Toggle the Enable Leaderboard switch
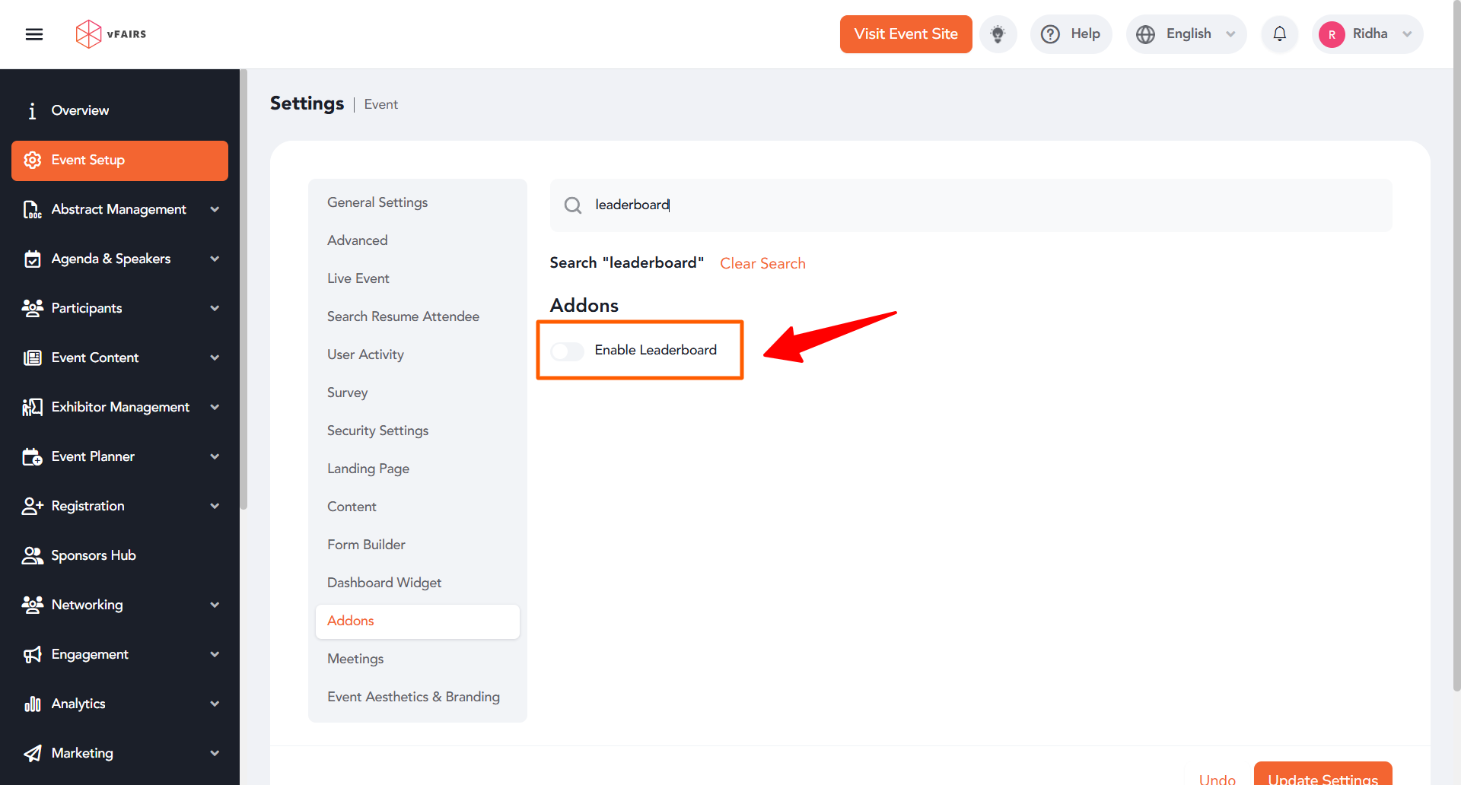The width and height of the screenshot is (1461, 785). 568,351
